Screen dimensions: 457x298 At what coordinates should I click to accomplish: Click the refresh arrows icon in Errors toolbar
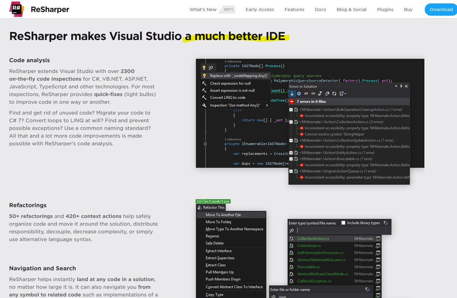(334, 93)
